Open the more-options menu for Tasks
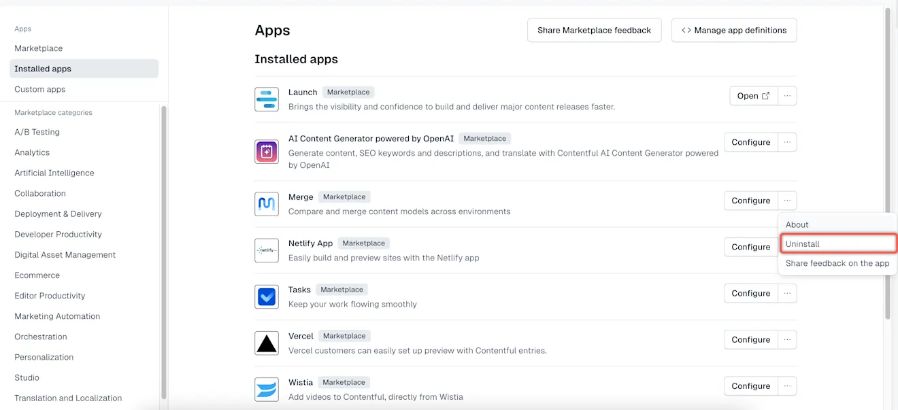Viewport: 898px width, 410px height. [787, 293]
